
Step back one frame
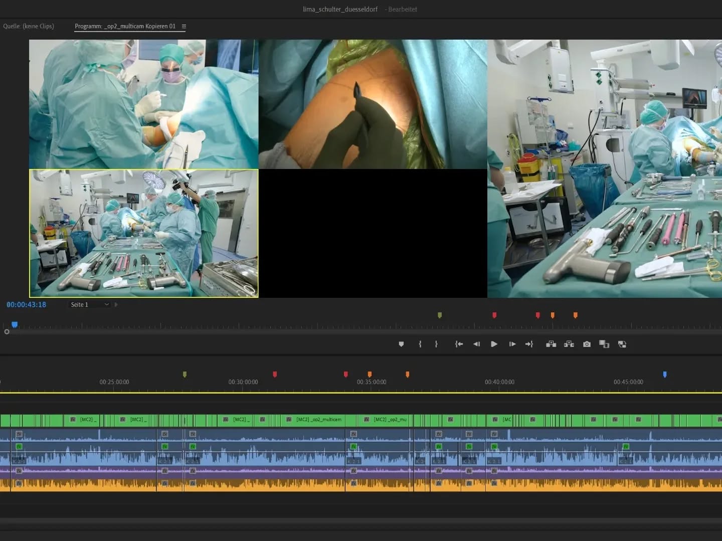pyautogui.click(x=476, y=344)
